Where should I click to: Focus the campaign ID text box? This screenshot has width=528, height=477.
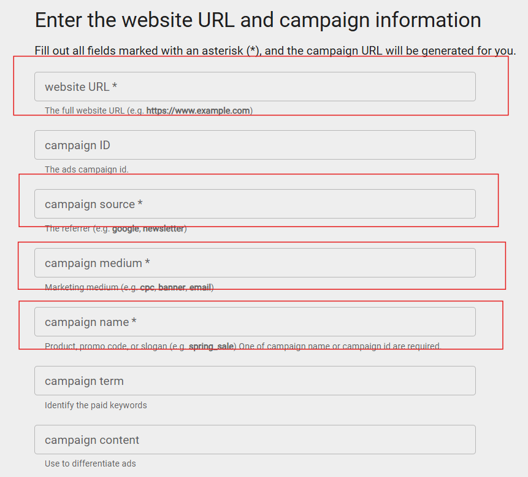click(254, 145)
